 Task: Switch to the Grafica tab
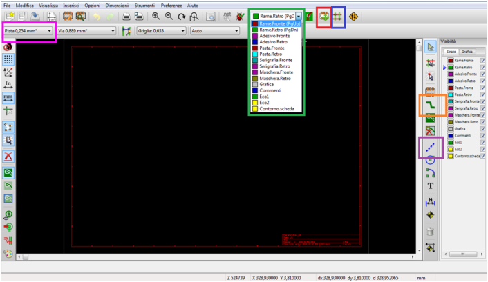coord(467,52)
